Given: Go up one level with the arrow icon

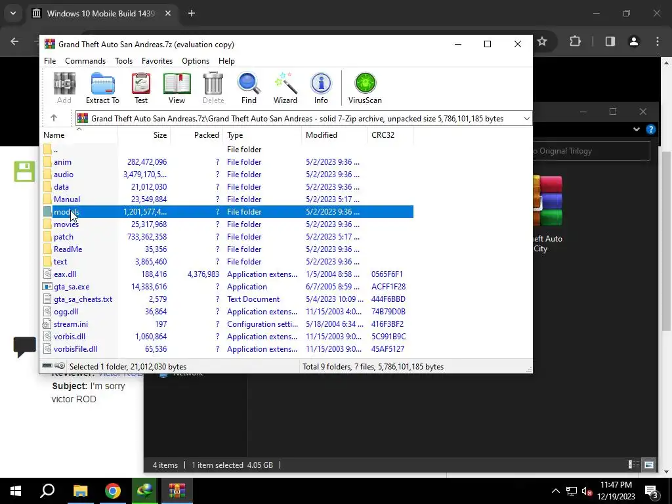Looking at the screenshot, I should [x=54, y=118].
